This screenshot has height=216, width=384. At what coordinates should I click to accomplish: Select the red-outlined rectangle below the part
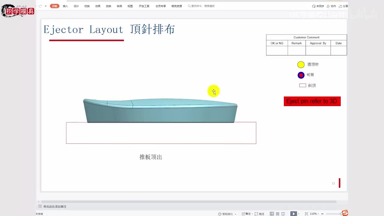click(x=161, y=133)
